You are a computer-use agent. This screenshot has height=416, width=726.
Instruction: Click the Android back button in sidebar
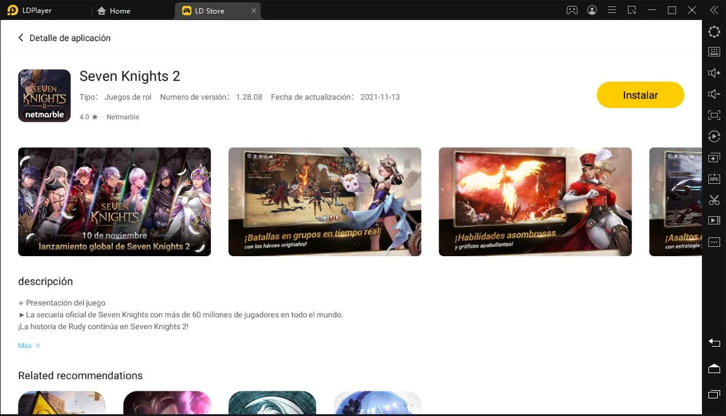714,342
